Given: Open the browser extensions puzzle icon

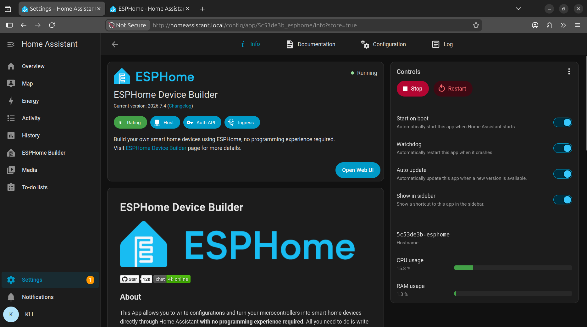Looking at the screenshot, I should (x=549, y=25).
